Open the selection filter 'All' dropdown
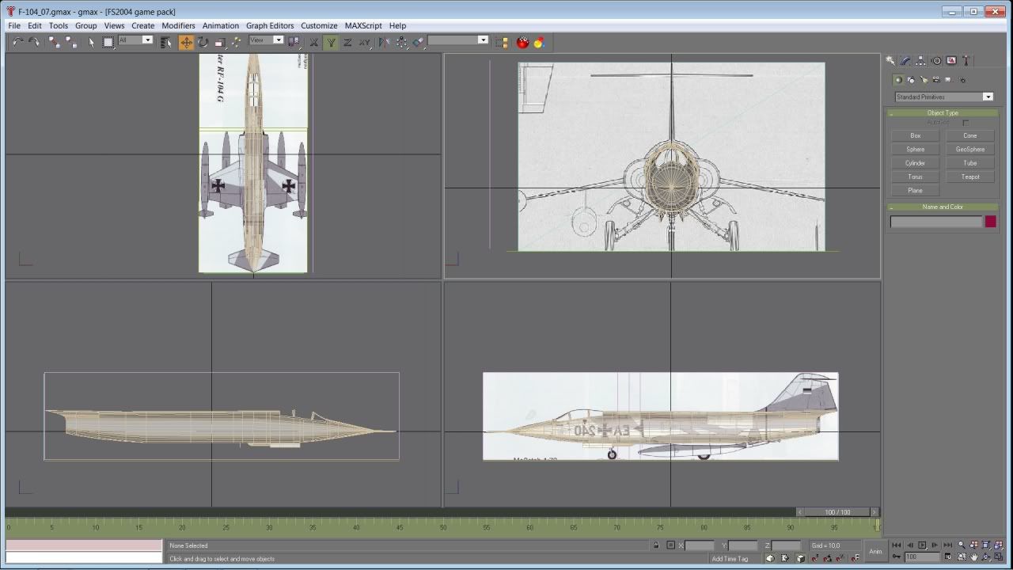1013x570 pixels. (x=135, y=40)
